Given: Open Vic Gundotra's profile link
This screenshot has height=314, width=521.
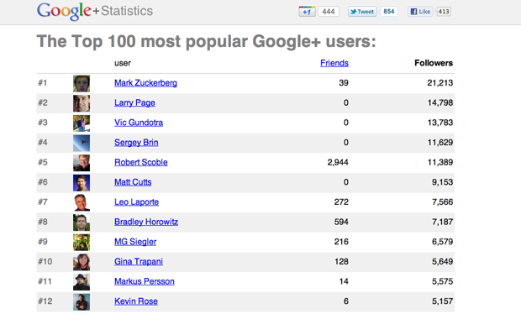Looking at the screenshot, I should tap(139, 123).
